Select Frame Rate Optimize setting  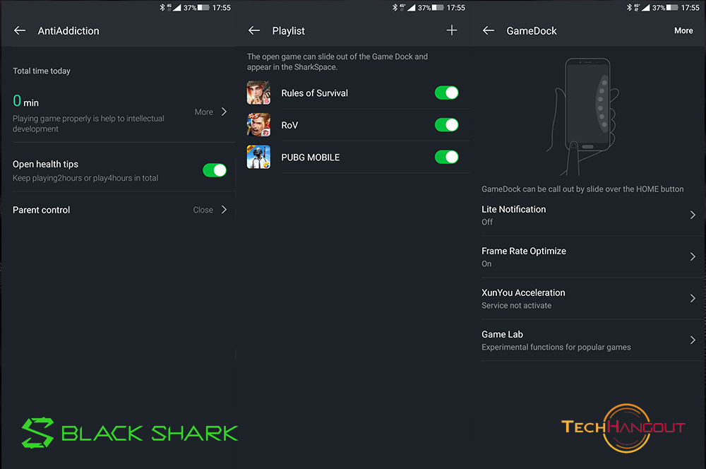tap(589, 257)
